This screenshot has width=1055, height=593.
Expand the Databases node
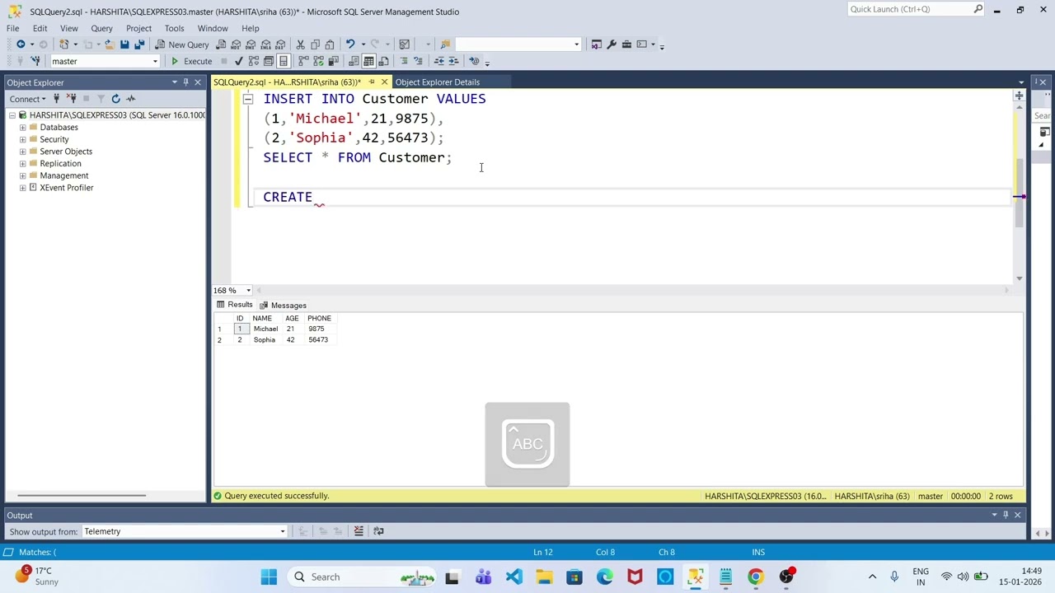tap(23, 128)
